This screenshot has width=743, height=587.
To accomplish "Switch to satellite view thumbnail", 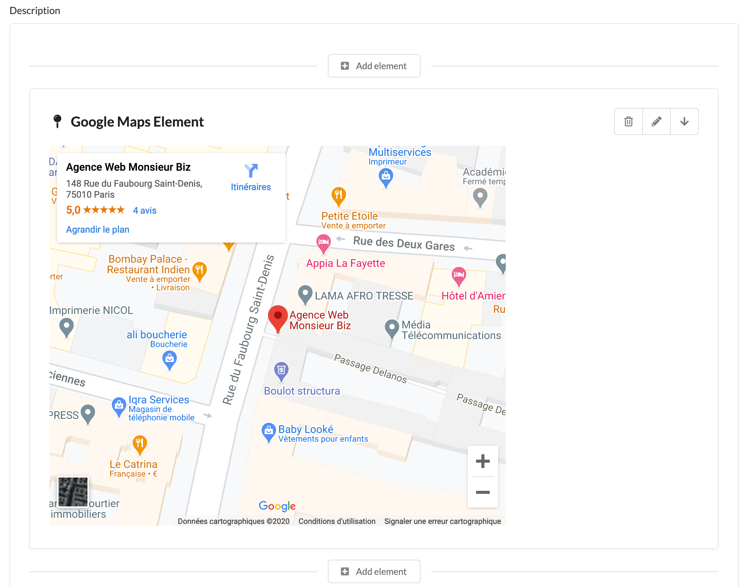I will (73, 492).
